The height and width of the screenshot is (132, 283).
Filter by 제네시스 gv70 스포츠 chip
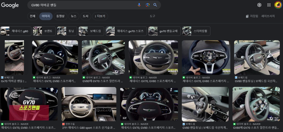pyautogui.click(x=126, y=31)
